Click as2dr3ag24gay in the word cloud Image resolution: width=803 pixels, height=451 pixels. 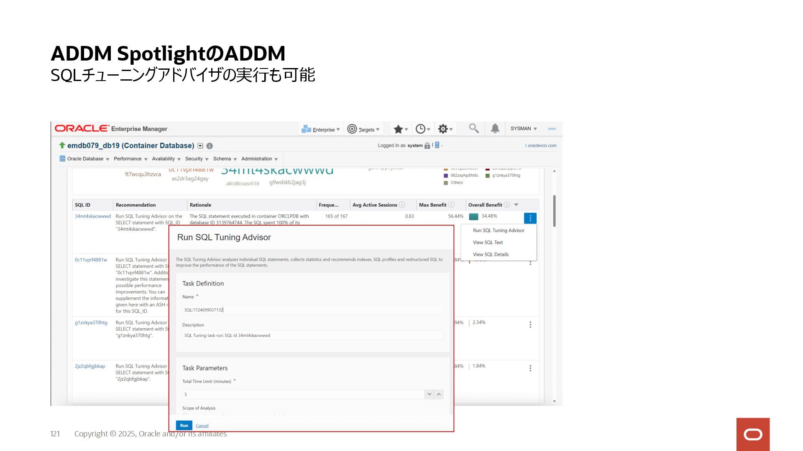pyautogui.click(x=190, y=178)
